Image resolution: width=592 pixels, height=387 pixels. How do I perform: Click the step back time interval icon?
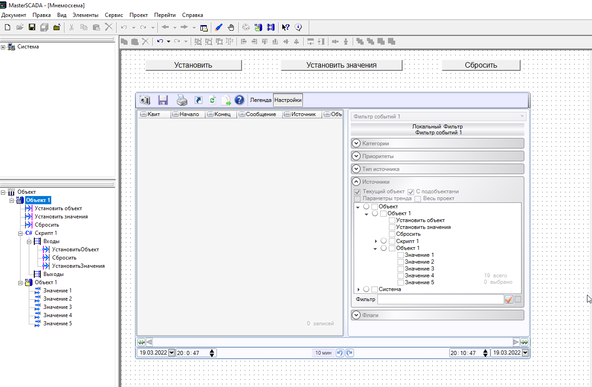(x=340, y=353)
